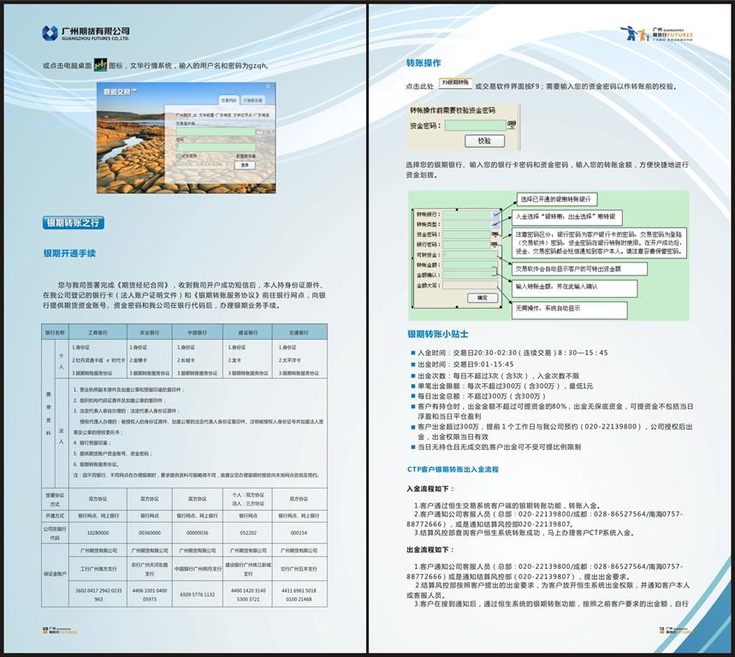Image resolution: width=735 pixels, height=657 pixels.
Task: Click the Guangzhou Futures logo at top left
Action: click(x=86, y=33)
